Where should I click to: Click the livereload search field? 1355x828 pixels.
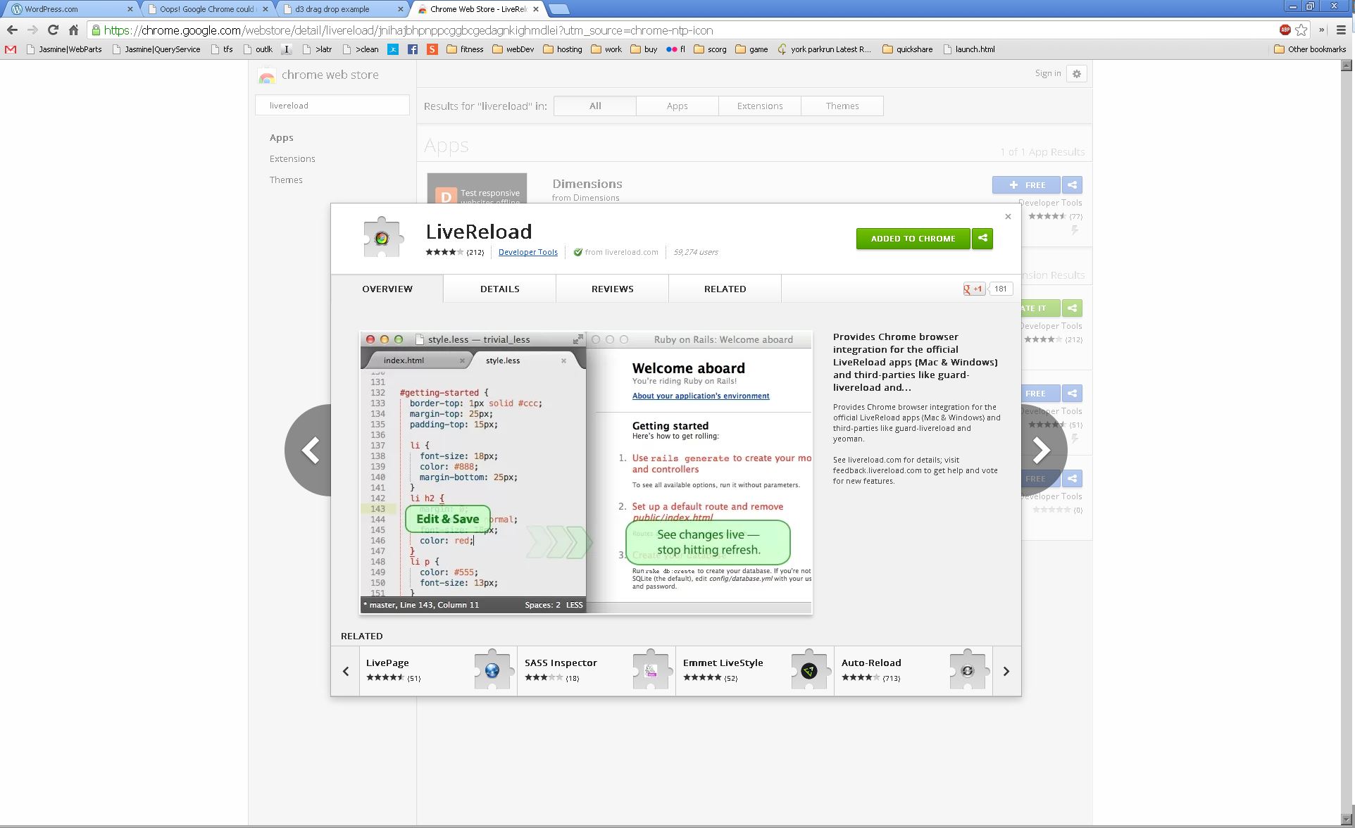point(332,106)
